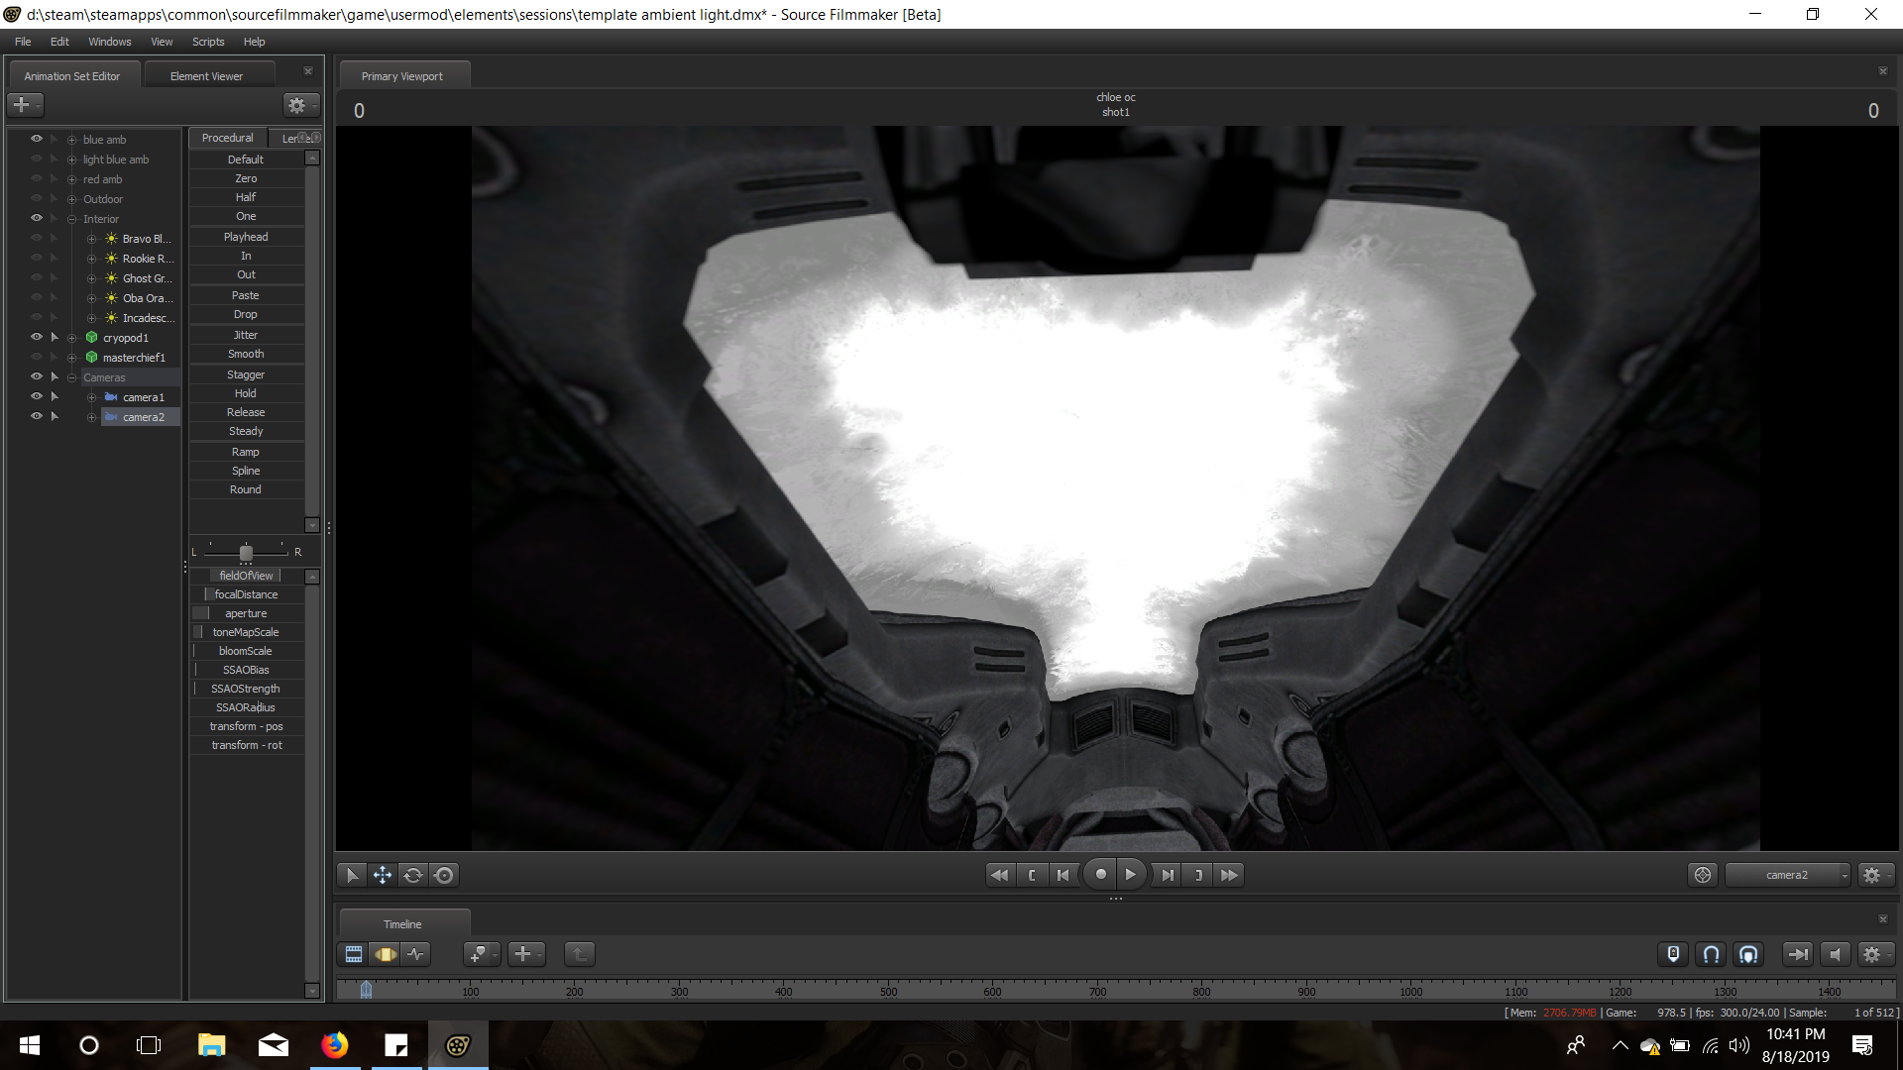The height and width of the screenshot is (1070, 1903).
Task: Click the add animation set plus button
Action: 22,104
